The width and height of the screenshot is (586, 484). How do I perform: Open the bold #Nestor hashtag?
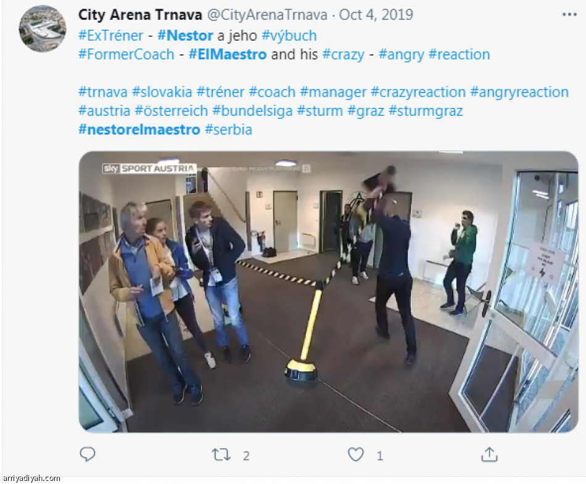click(186, 36)
